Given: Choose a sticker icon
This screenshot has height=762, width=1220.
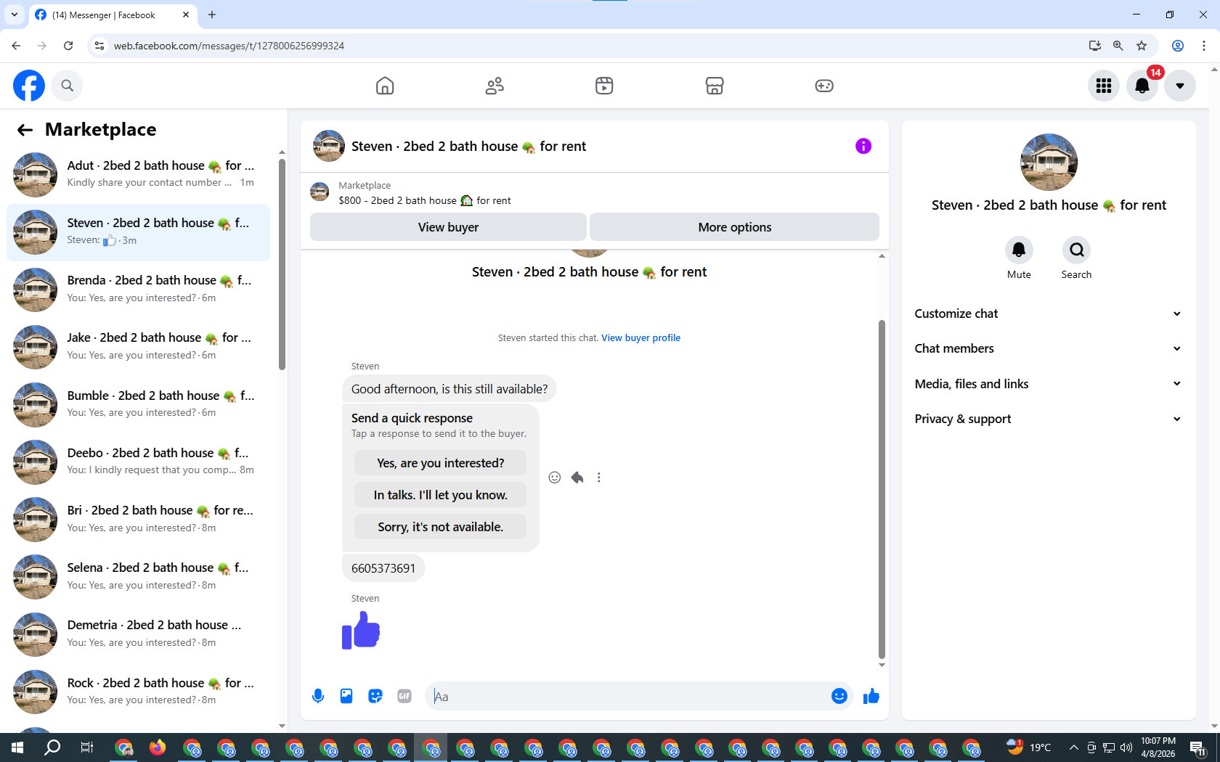Looking at the screenshot, I should point(375,697).
